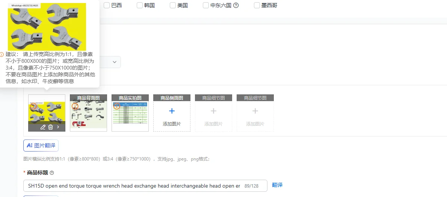Move main image right with chevron arrow

point(58,127)
